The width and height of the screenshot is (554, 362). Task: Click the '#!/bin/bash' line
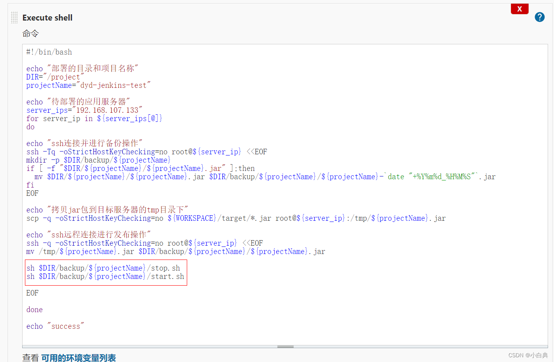(49, 52)
